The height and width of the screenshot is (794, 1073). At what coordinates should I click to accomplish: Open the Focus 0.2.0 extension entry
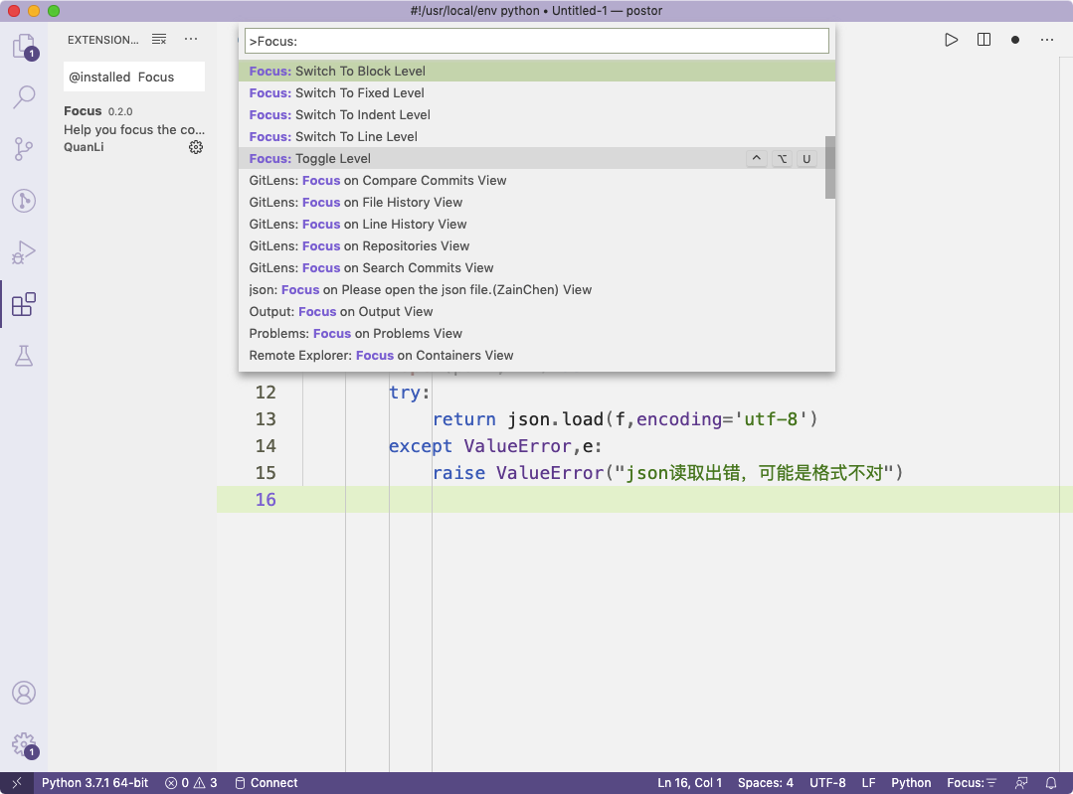134,128
